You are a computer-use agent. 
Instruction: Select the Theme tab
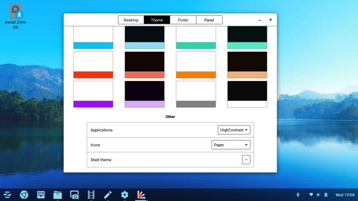(157, 20)
